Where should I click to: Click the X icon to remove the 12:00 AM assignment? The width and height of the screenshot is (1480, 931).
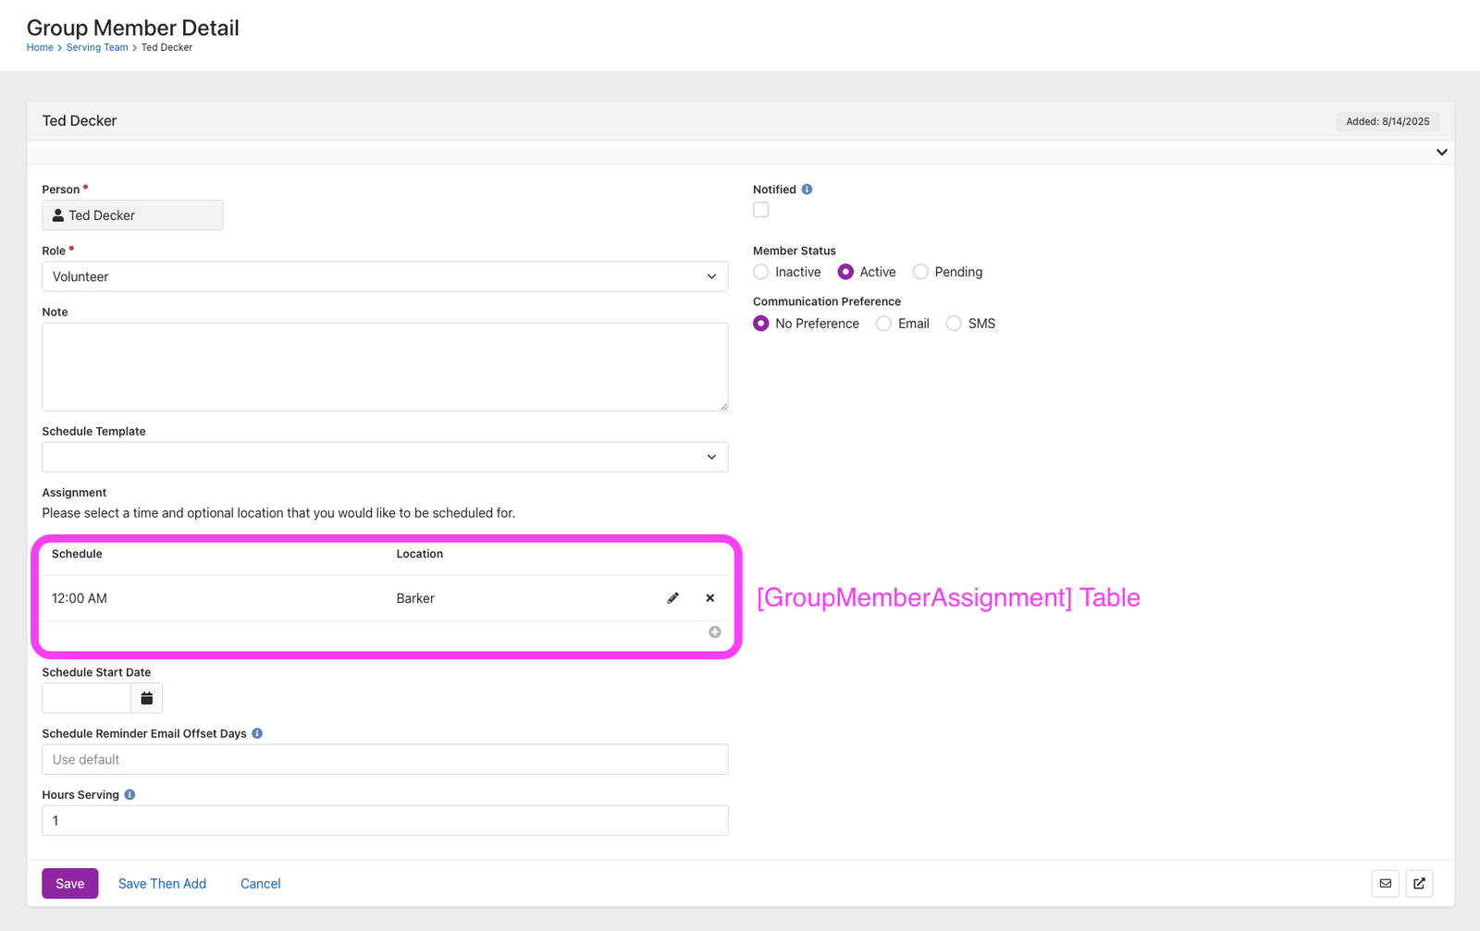(x=709, y=598)
